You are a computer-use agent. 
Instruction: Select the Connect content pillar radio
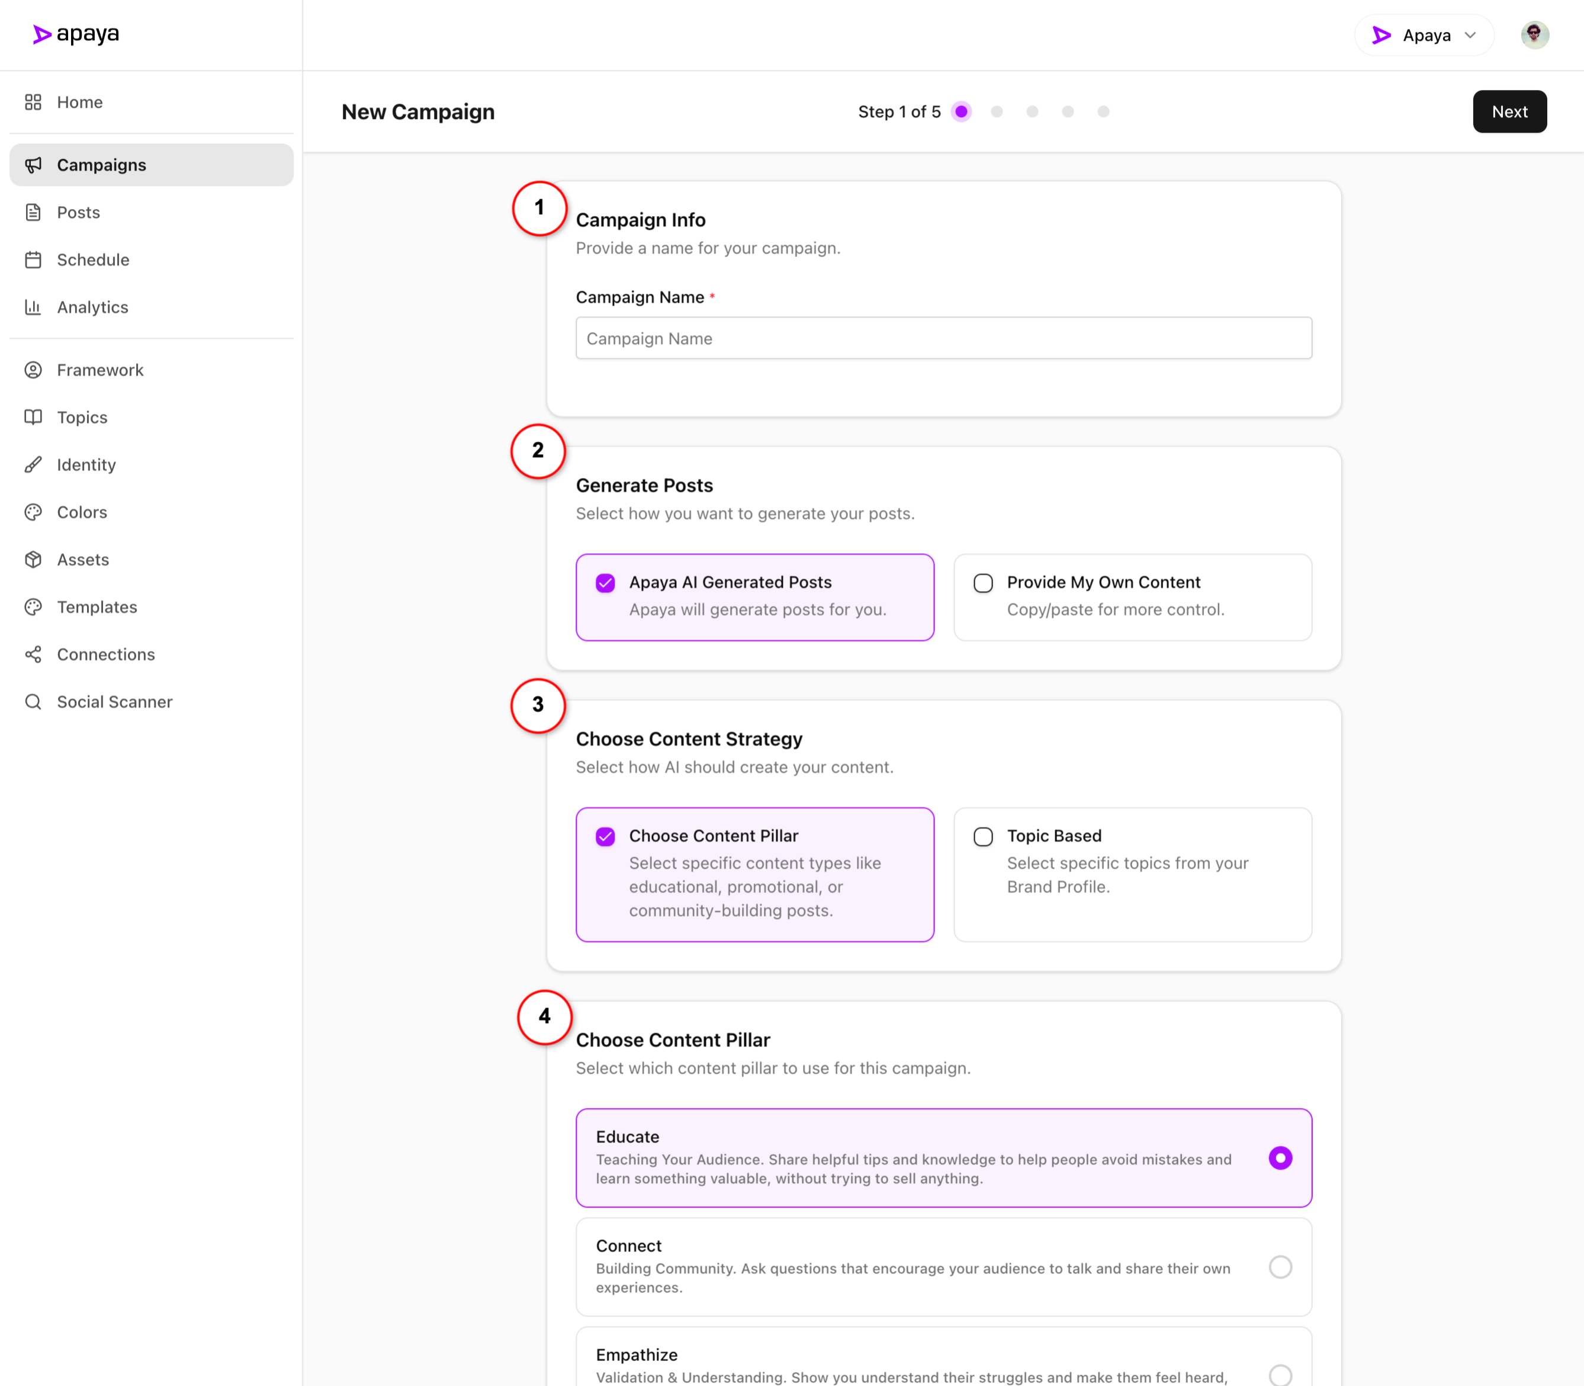pyautogui.click(x=1280, y=1267)
